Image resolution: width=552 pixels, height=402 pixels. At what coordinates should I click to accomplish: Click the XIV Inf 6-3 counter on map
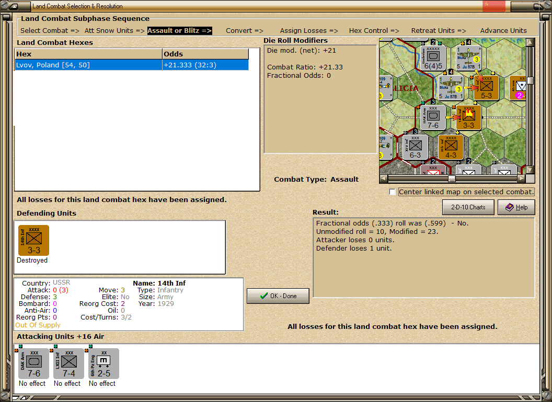[x=415, y=147]
